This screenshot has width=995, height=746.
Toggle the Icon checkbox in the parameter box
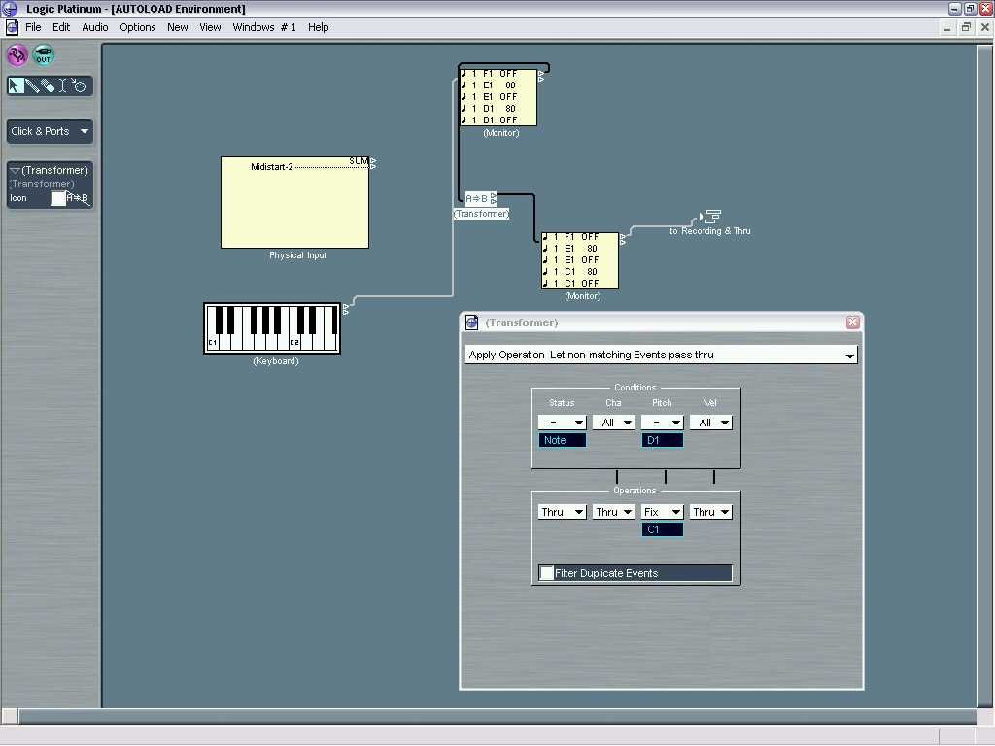coord(57,198)
